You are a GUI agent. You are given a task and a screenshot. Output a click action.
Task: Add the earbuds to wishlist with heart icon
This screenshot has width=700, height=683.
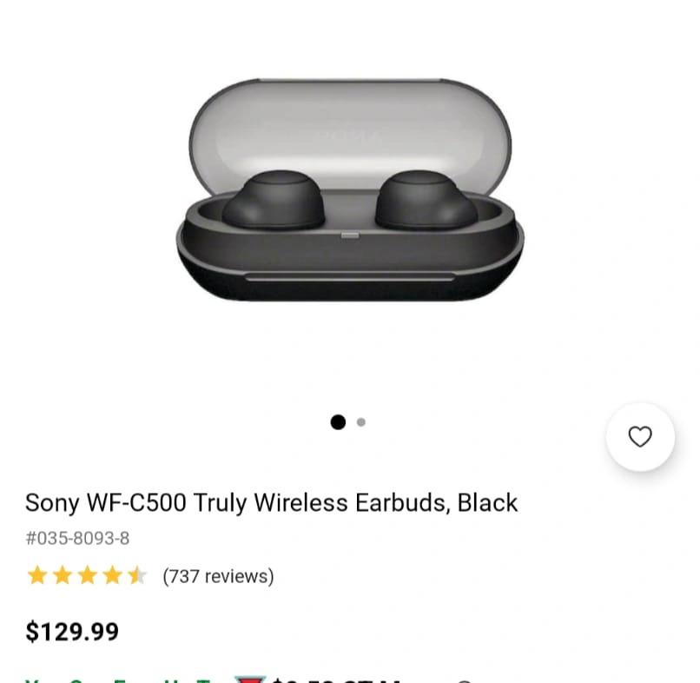pyautogui.click(x=640, y=437)
